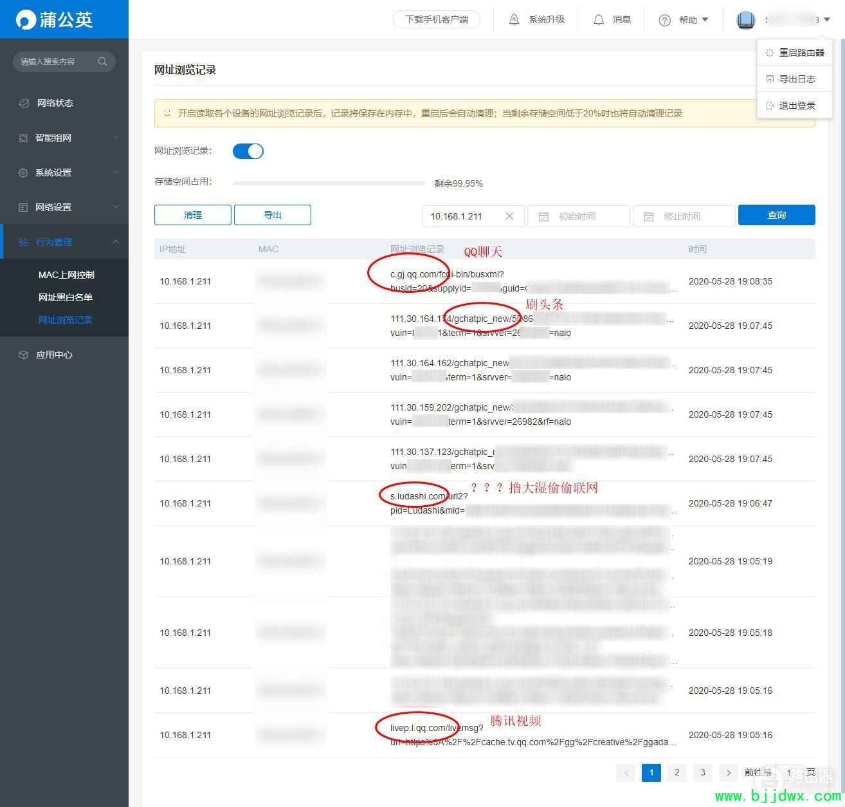Open MAC上网控制 submenu item
845x807 pixels.
pos(66,275)
